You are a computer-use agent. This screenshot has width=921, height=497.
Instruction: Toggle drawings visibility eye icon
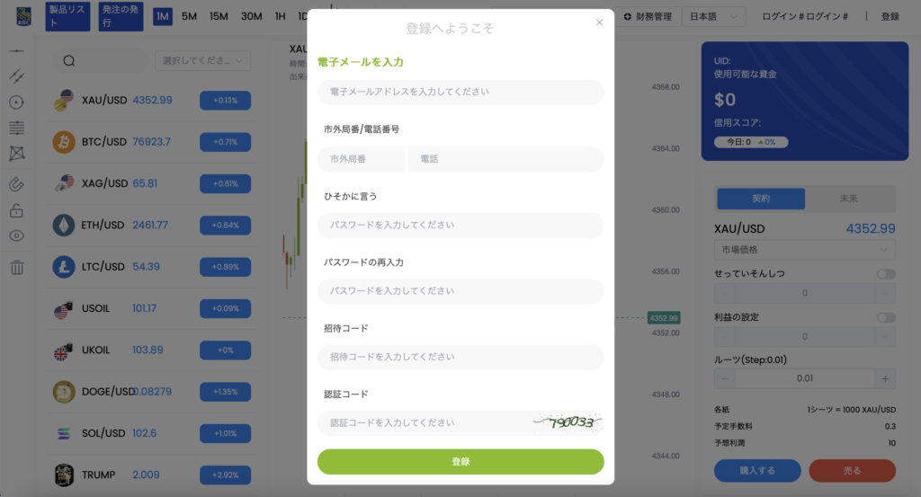(x=16, y=235)
